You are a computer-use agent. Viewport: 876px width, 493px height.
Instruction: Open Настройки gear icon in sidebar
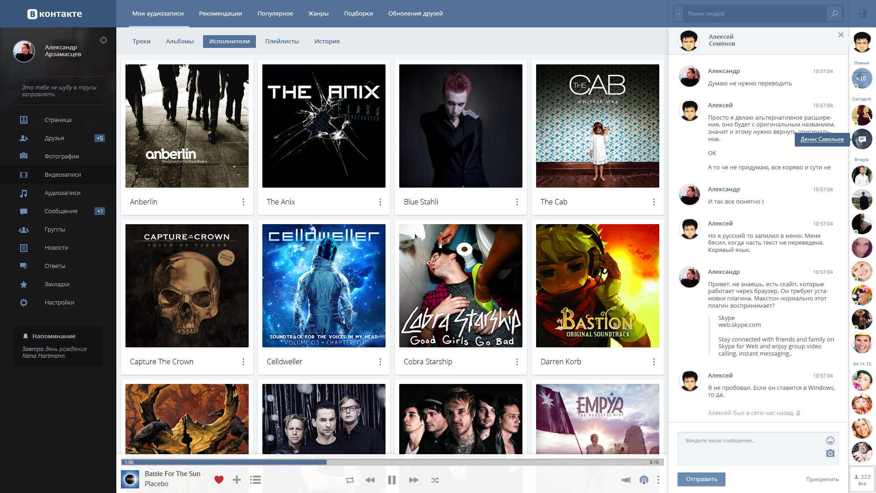pos(24,303)
